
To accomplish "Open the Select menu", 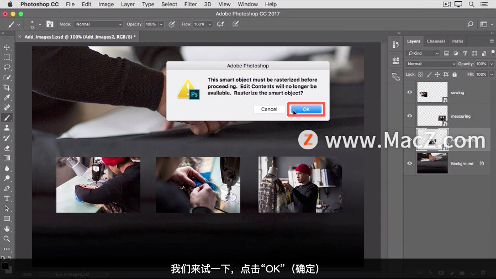I will [169, 4].
